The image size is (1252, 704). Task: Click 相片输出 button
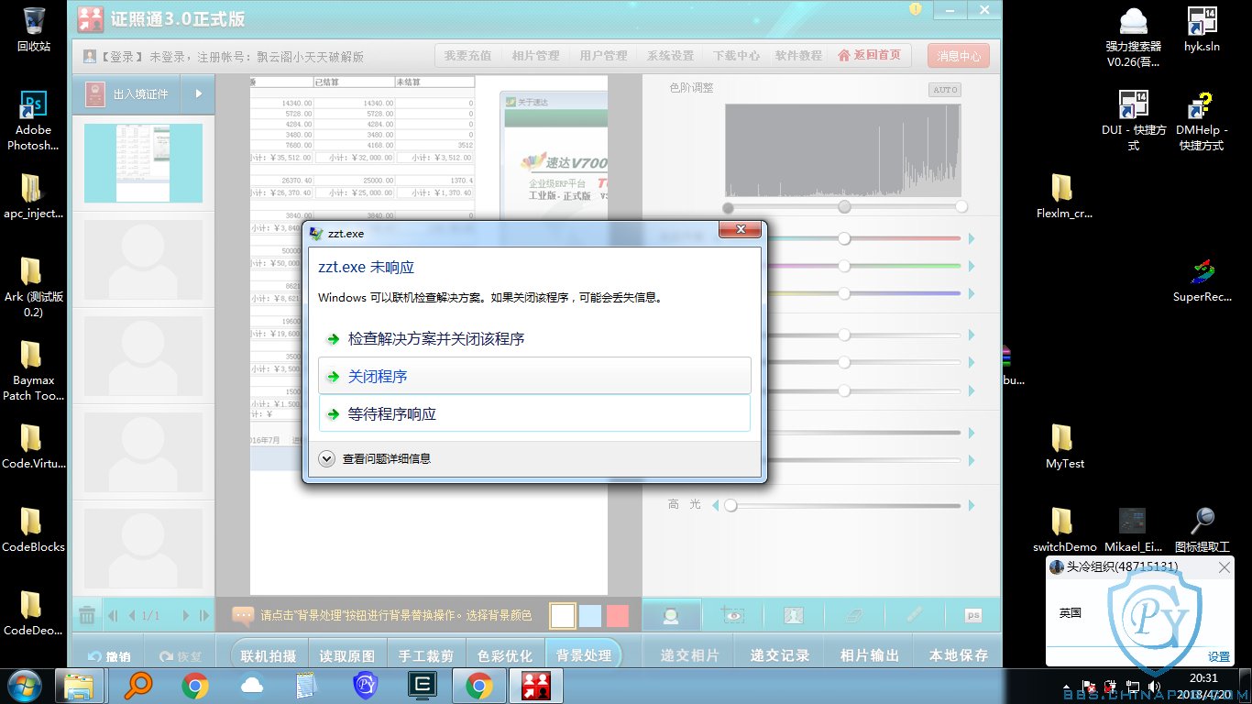click(870, 656)
